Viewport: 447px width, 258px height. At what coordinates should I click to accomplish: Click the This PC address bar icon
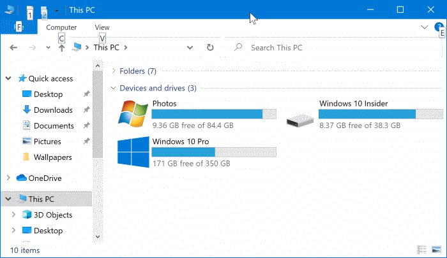tap(77, 47)
